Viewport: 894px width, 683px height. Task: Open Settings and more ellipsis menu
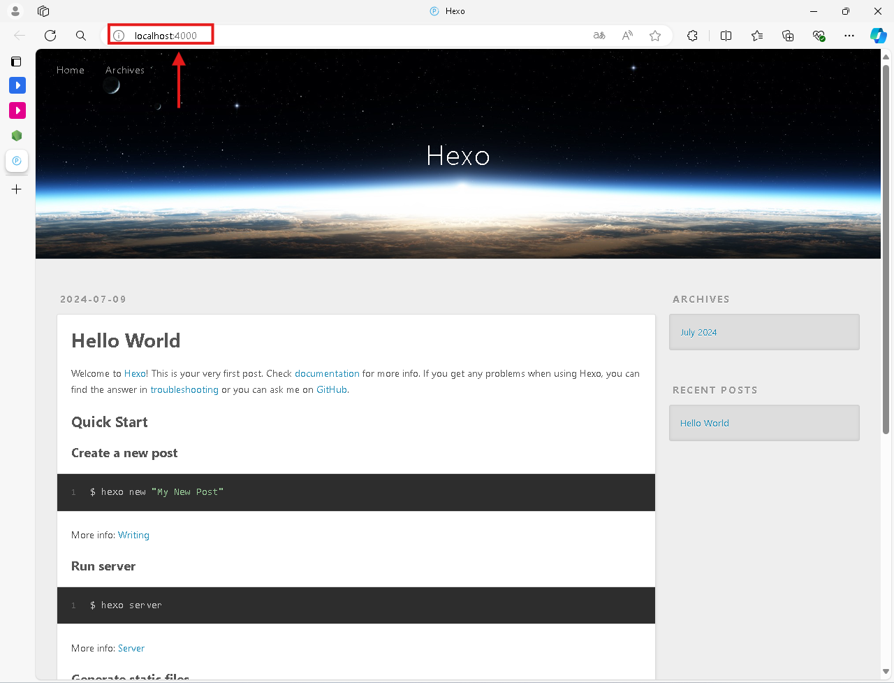click(849, 36)
